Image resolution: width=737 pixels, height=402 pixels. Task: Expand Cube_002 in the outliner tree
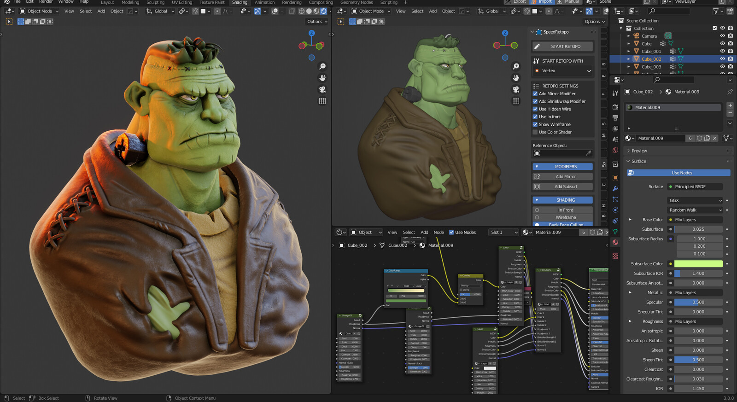(x=629, y=59)
